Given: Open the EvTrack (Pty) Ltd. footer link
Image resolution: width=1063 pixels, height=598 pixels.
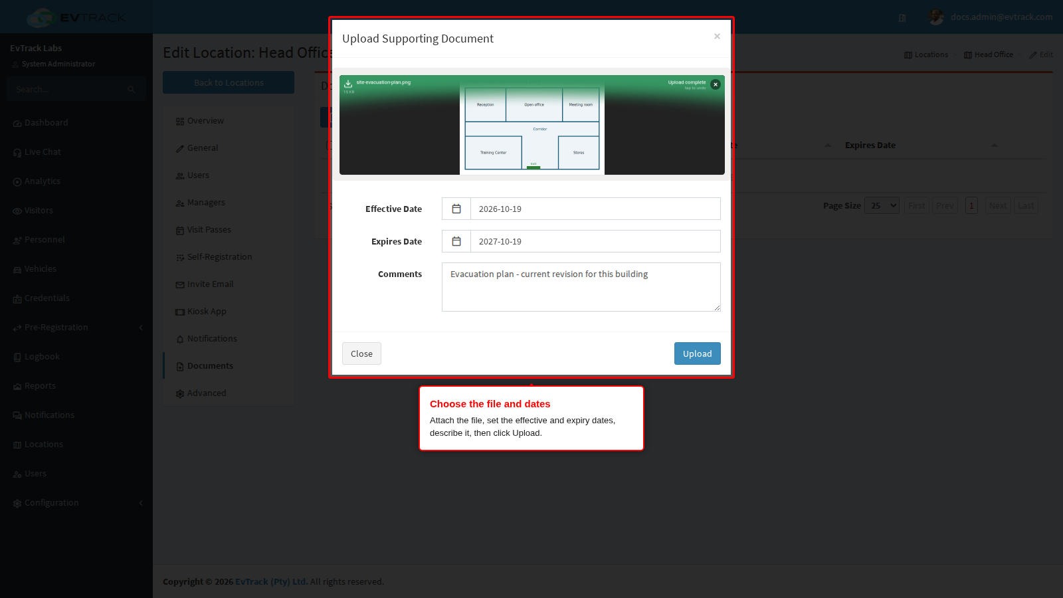Looking at the screenshot, I should 271,581.
